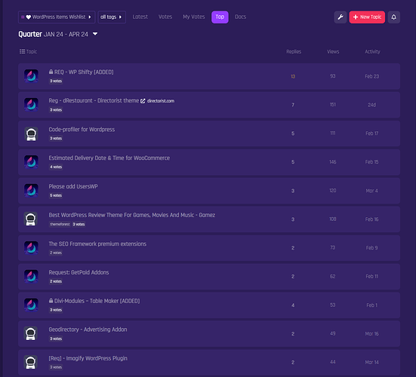Click the avatar beside Please add UsersWP
This screenshot has height=377, width=416.
click(31, 191)
